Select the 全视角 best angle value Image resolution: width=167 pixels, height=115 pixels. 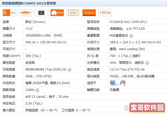click(30, 63)
